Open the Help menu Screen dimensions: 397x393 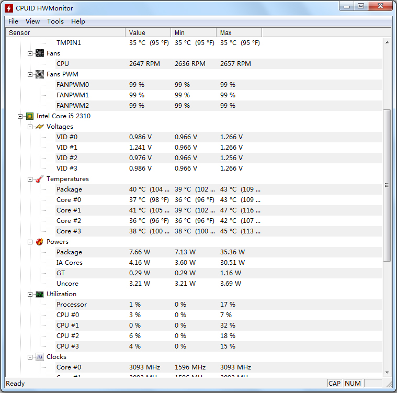78,21
